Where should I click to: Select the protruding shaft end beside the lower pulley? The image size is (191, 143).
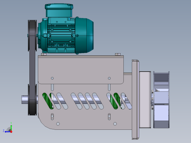coord(25,100)
